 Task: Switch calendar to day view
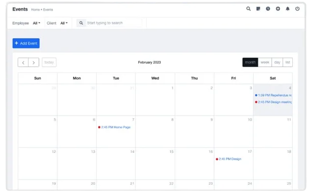277,62
